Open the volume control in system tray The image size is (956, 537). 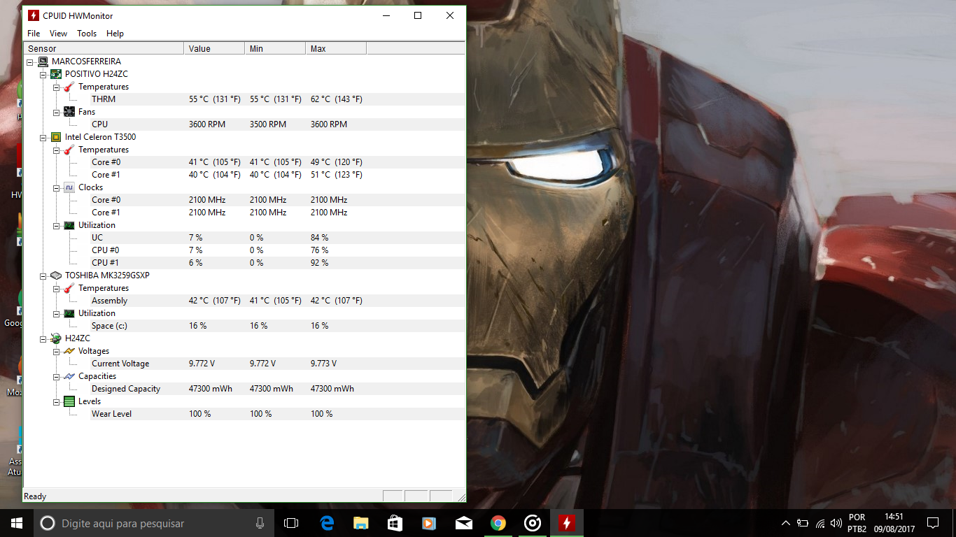[x=836, y=523]
